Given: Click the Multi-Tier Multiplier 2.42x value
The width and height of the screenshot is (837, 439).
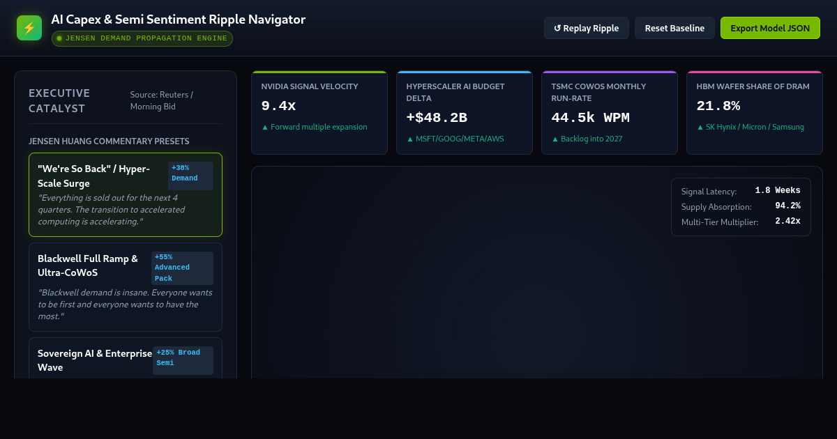Looking at the screenshot, I should [x=787, y=221].
